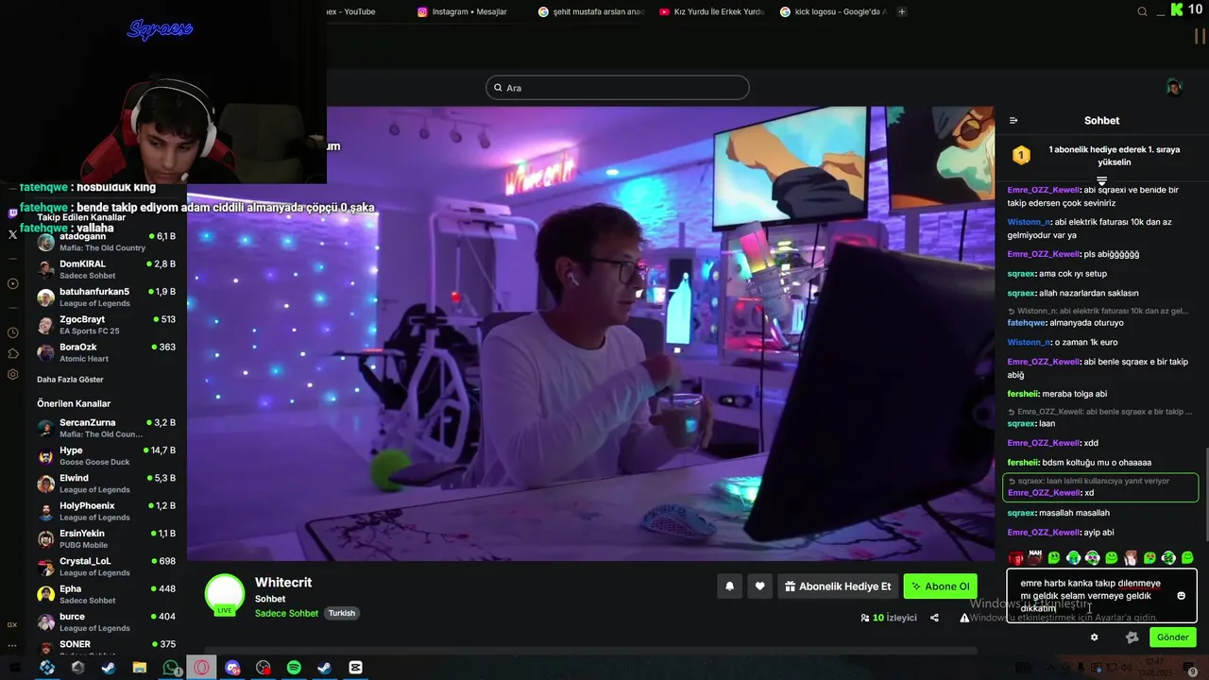Open the Hype recommended channel
The width and height of the screenshot is (1209, 680).
tap(106, 456)
